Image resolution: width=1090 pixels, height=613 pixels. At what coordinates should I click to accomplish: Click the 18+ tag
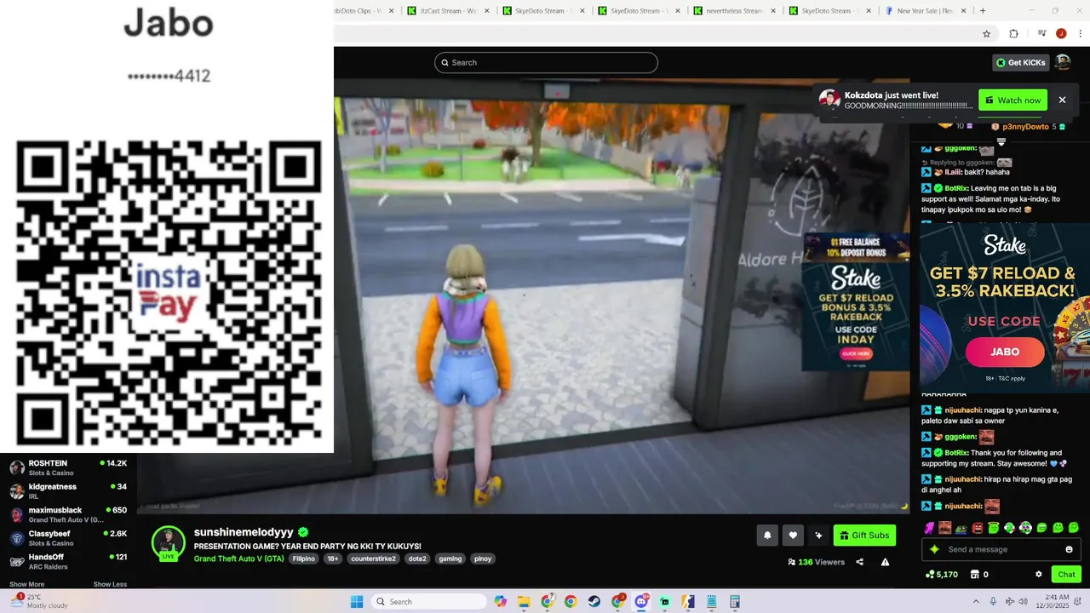pyautogui.click(x=332, y=559)
